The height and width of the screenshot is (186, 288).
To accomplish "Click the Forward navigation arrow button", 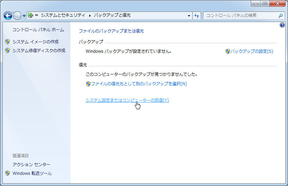I will tap(18, 16).
